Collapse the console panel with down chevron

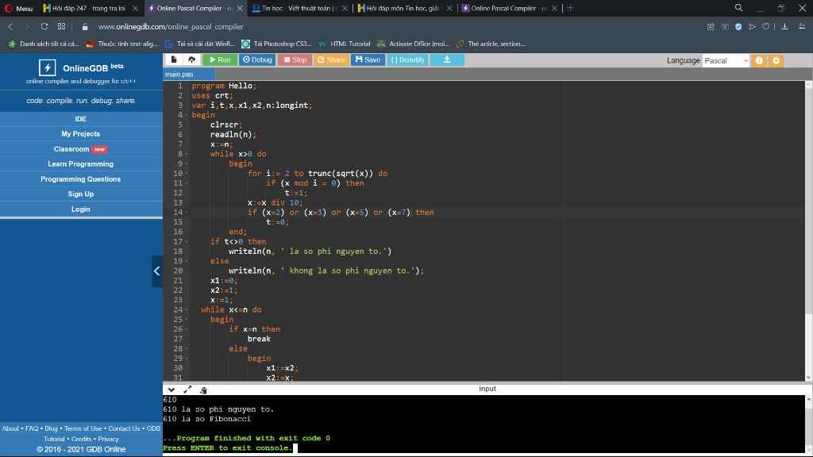[x=171, y=389]
